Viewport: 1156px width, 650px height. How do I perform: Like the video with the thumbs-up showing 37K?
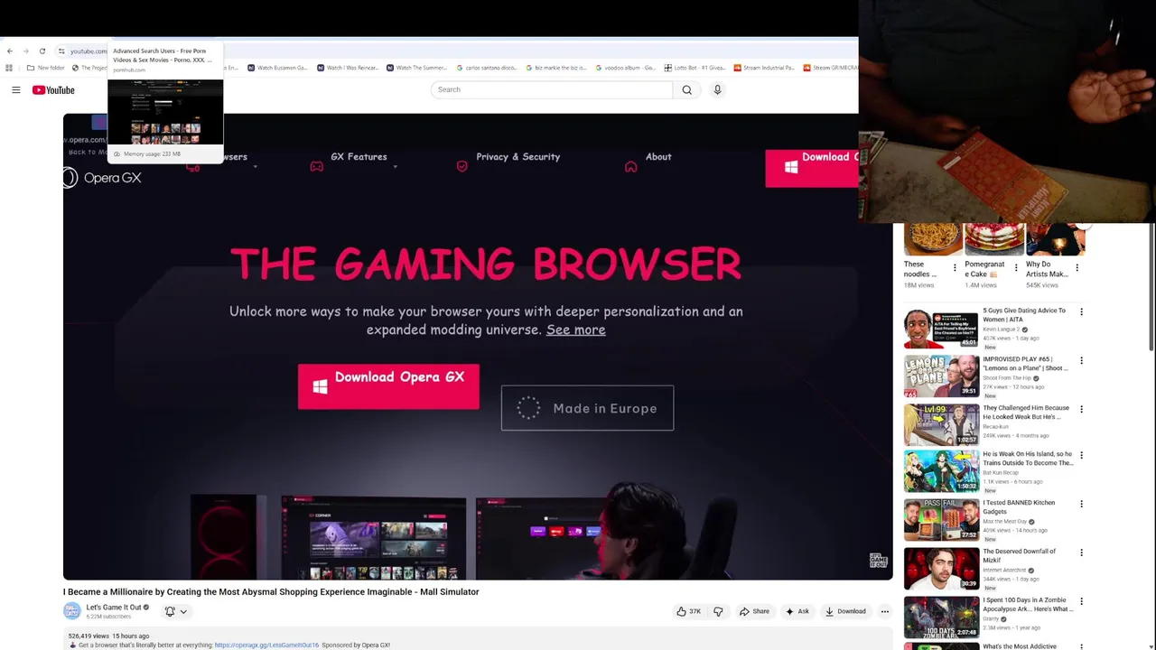689,611
